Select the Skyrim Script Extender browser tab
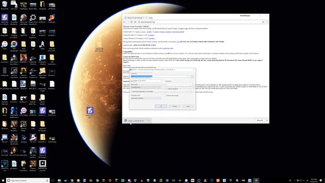The width and height of the screenshot is (325, 183). point(135,18)
